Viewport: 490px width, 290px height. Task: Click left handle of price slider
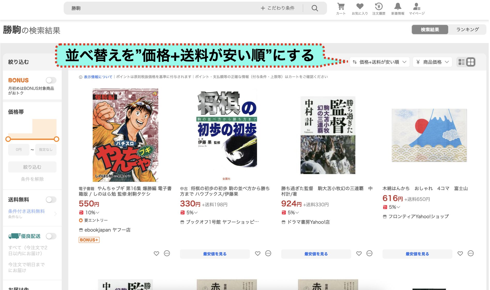[x=8, y=139]
